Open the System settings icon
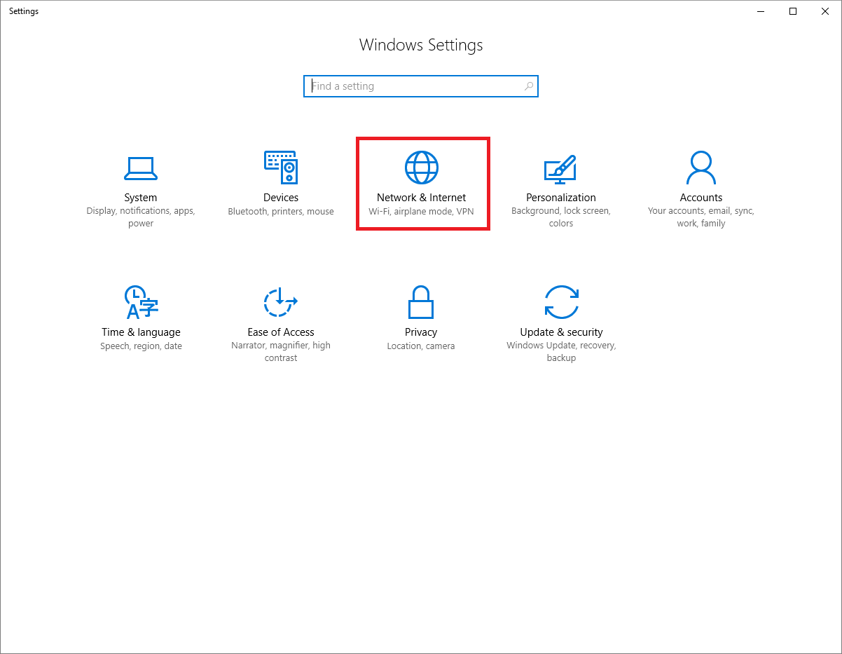This screenshot has height=654, width=842. pyautogui.click(x=140, y=168)
